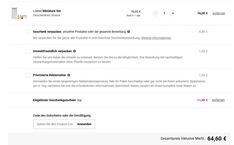Increase quantity with the plus button

pos(173,13)
